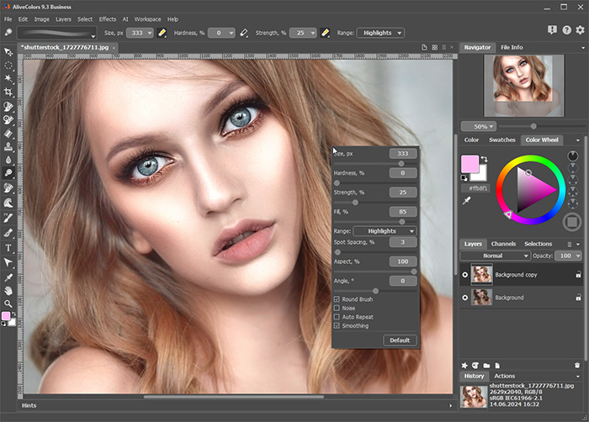Open the help question mark icon
589x422 pixels.
tap(566, 30)
